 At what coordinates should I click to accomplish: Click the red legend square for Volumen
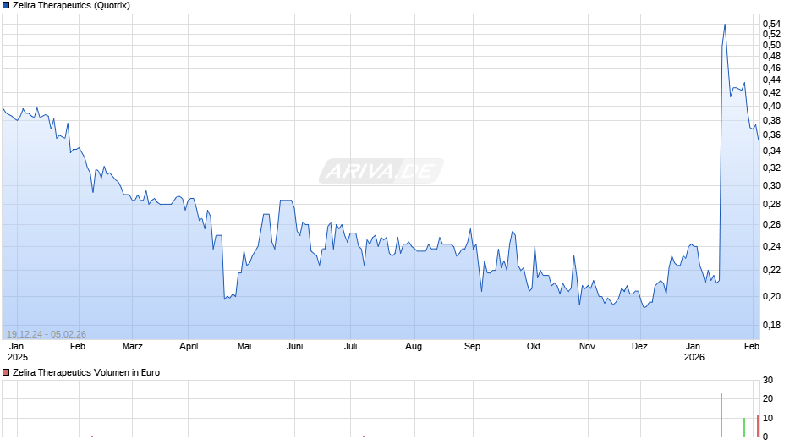[x=6, y=372]
